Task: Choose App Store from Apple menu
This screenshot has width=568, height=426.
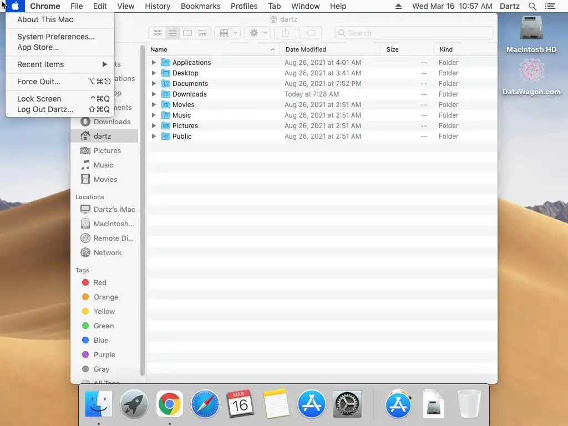Action: click(x=60, y=47)
